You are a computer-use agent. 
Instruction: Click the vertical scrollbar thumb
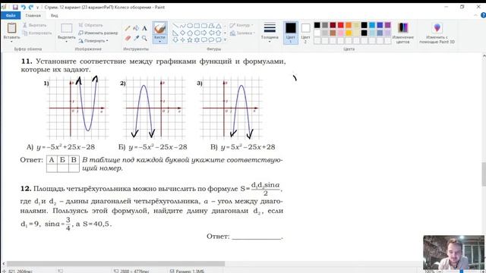coord(484,174)
